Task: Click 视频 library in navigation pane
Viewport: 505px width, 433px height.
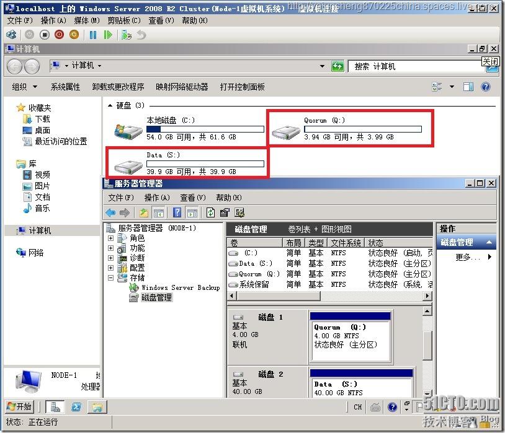Action: click(42, 175)
